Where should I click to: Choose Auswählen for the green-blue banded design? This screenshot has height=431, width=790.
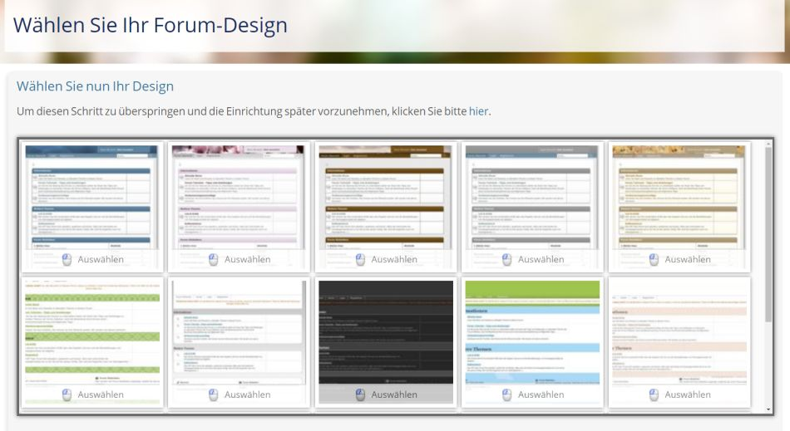[541, 394]
